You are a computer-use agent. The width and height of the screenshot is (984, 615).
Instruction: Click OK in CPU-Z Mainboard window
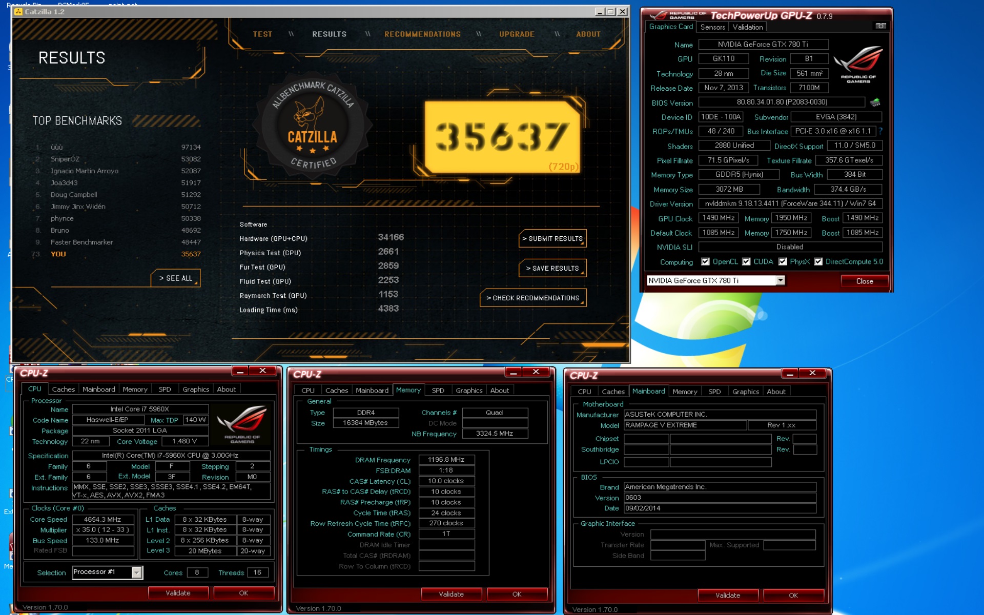coord(793,595)
